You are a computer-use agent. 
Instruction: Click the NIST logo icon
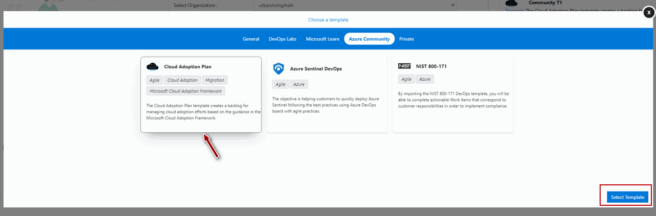(404, 66)
